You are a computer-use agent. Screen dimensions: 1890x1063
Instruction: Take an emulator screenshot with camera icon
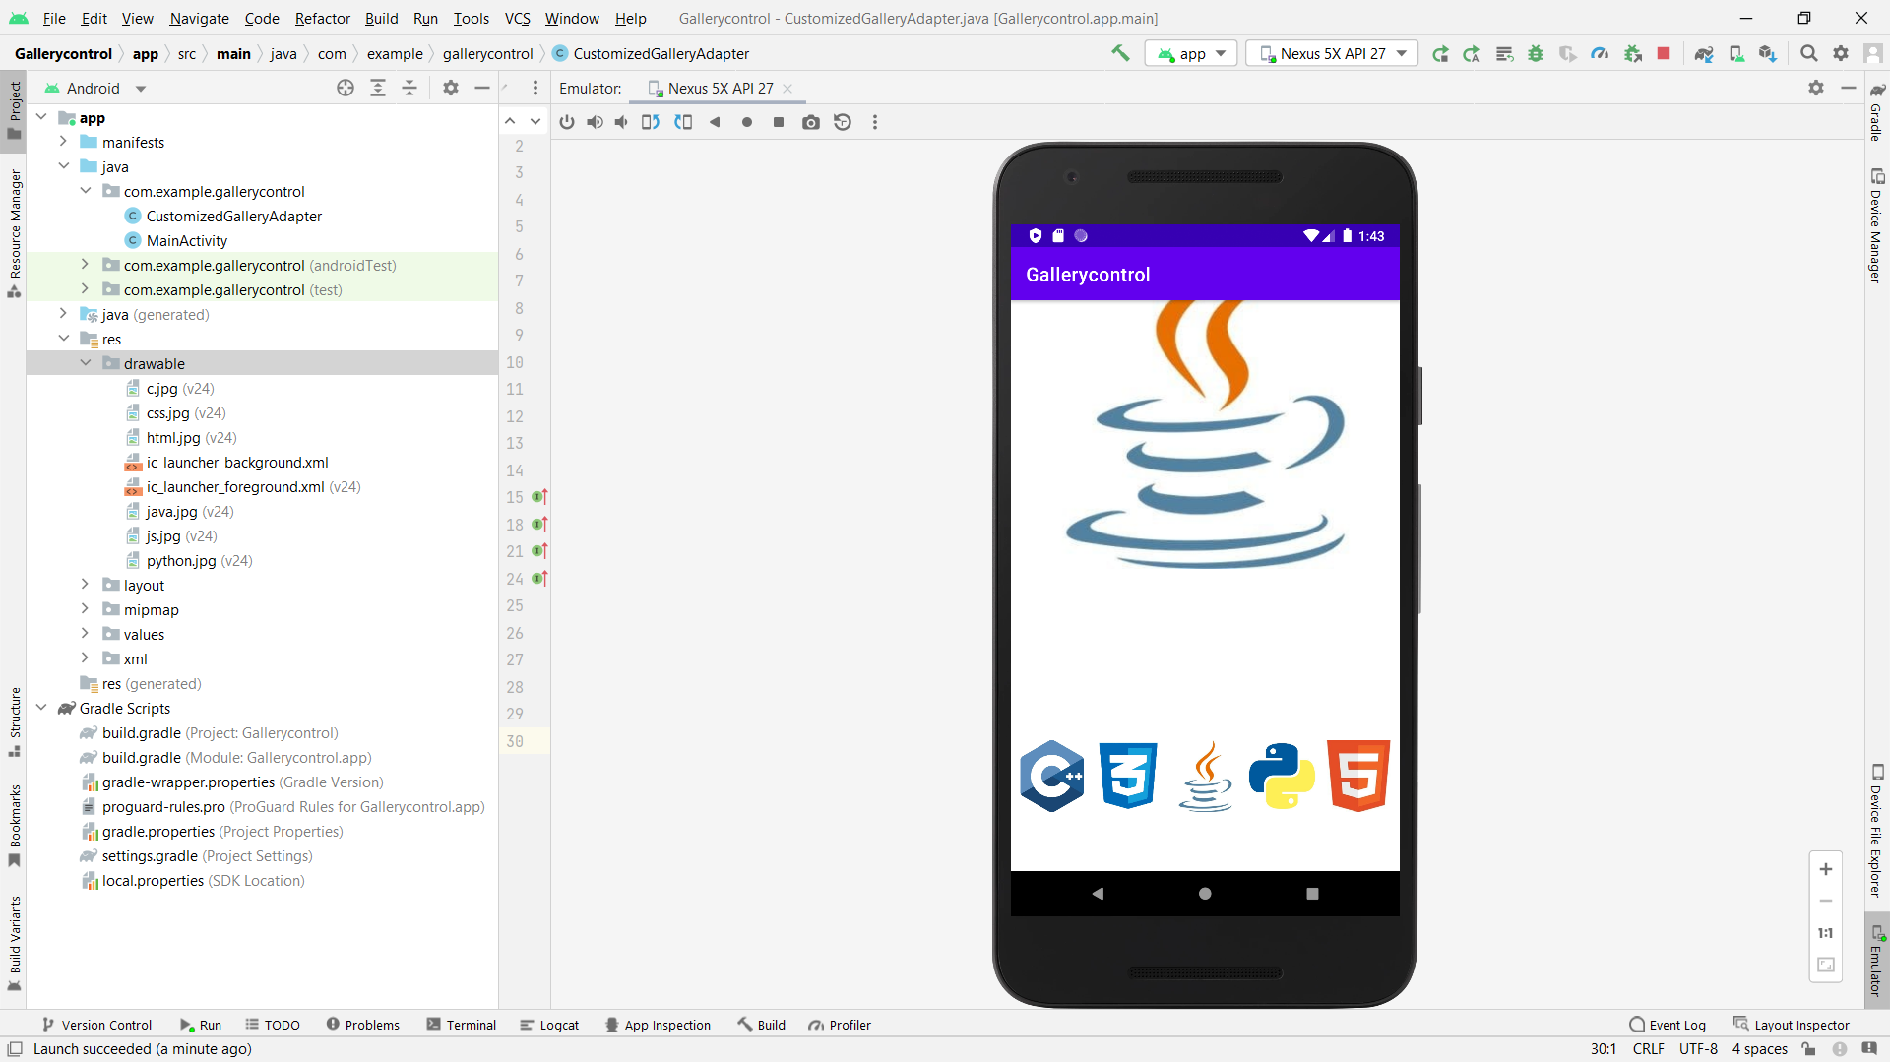pyautogui.click(x=810, y=122)
